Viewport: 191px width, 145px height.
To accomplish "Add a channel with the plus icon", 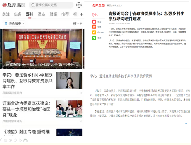I will pyautogui.click(x=82, y=14).
